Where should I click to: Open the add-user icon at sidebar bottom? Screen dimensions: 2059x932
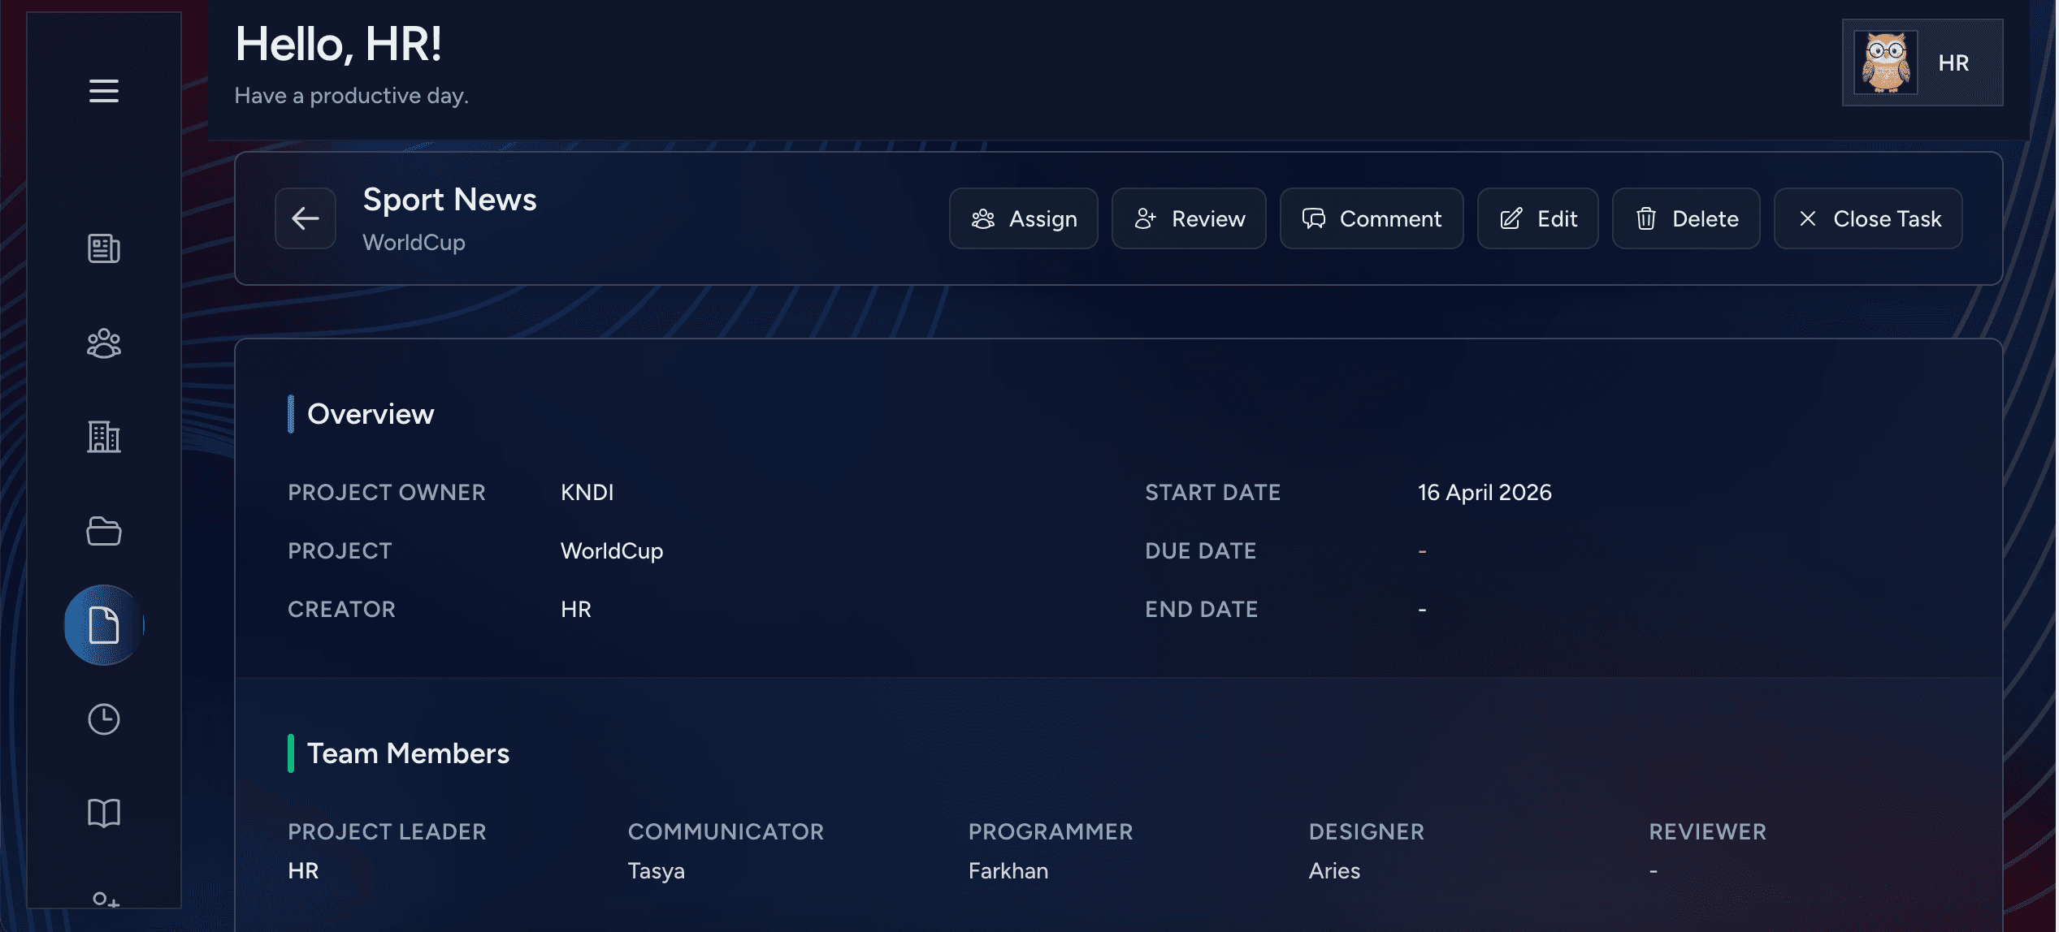click(106, 900)
